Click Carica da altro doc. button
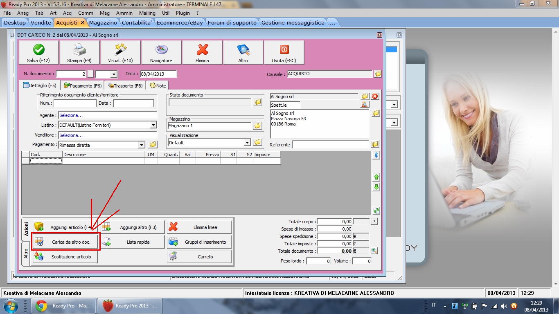This screenshot has height=314, width=559. pyautogui.click(x=65, y=242)
